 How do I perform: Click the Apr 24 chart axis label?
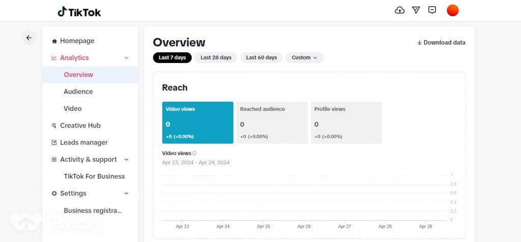[223, 226]
